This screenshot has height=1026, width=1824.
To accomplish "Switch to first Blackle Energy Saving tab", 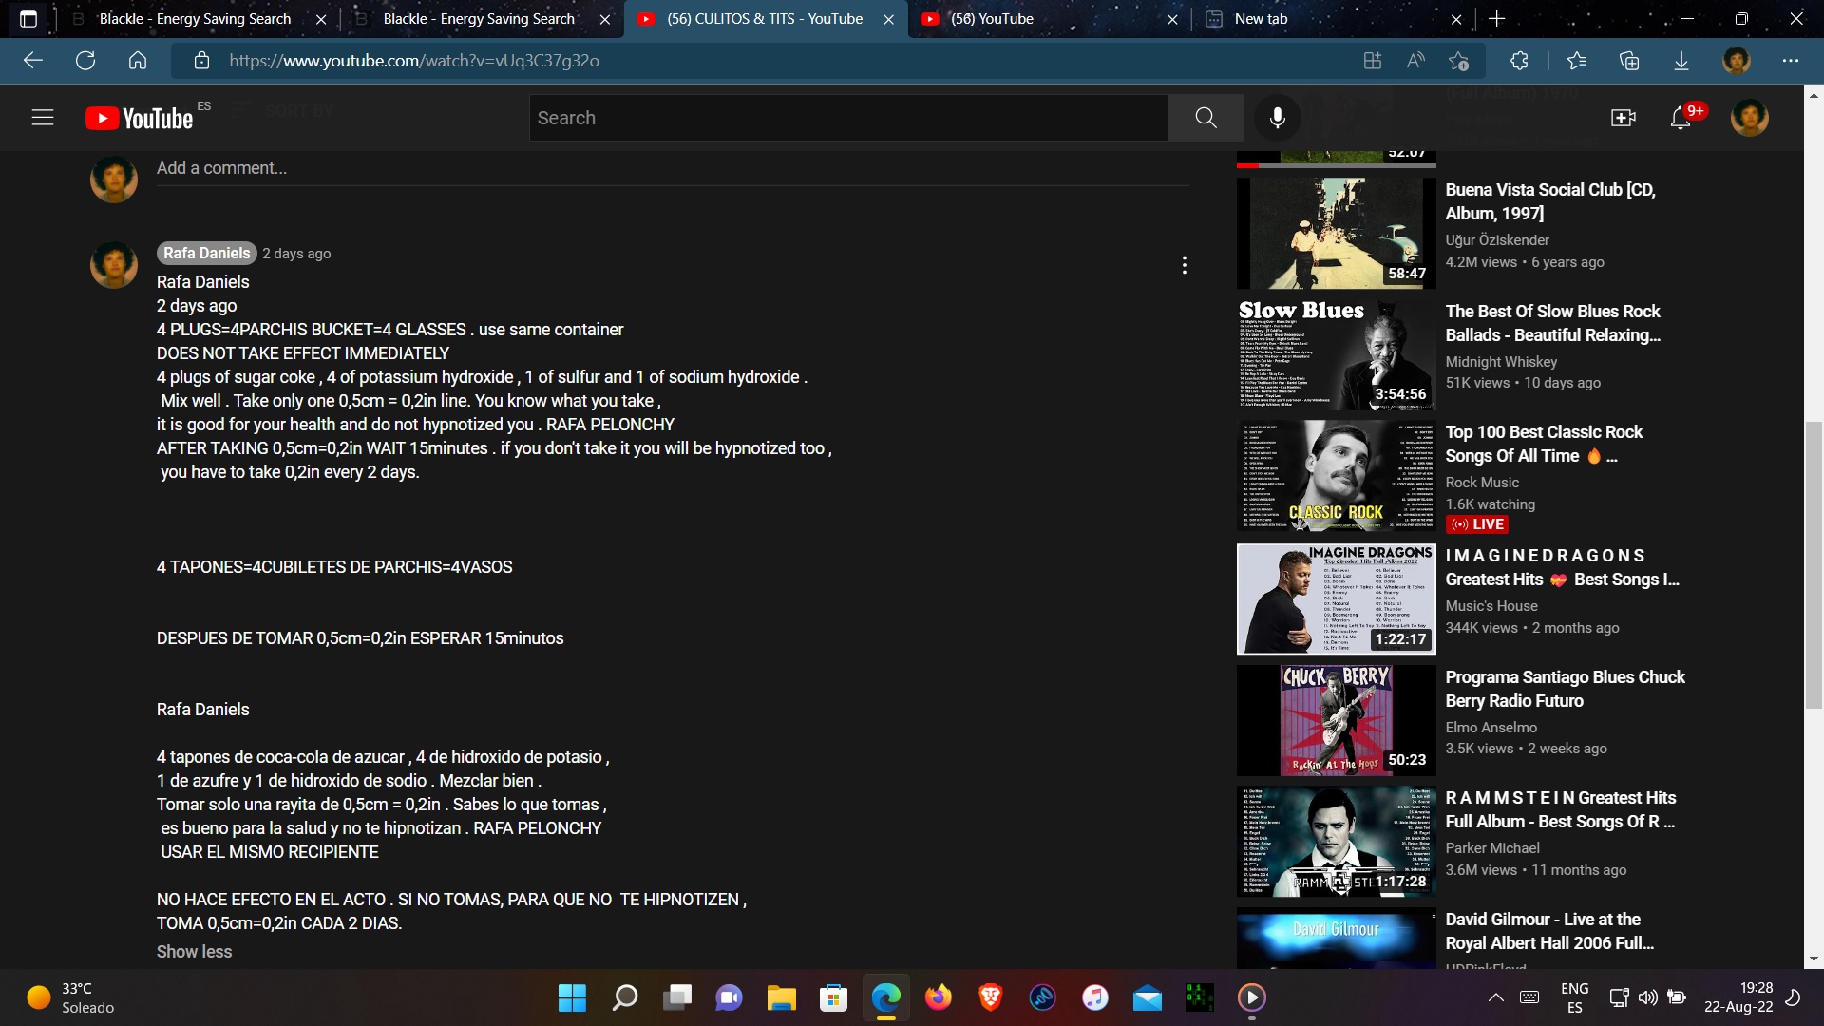I will click(x=195, y=19).
